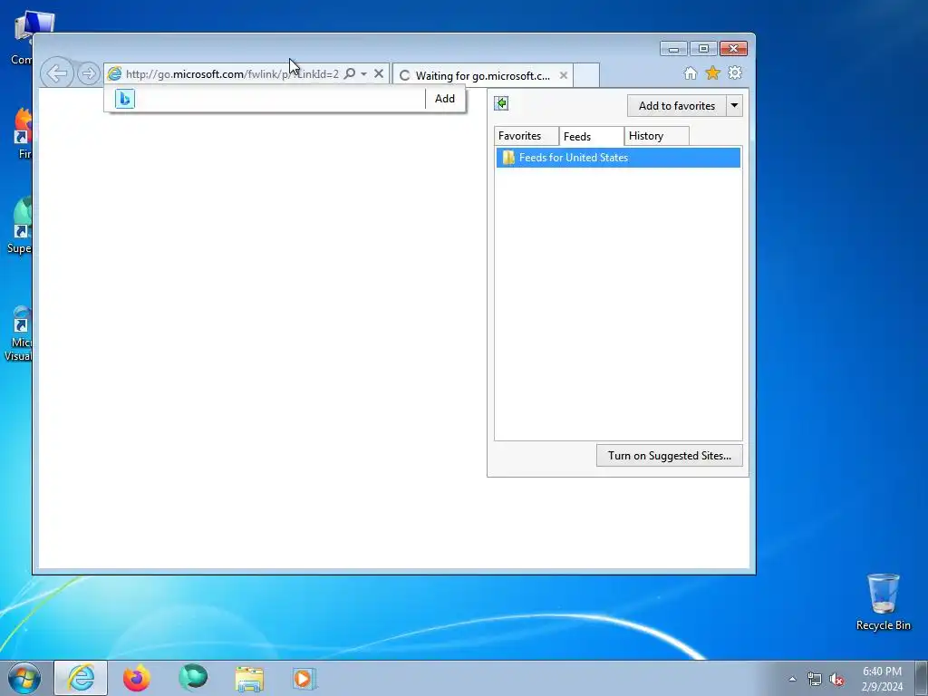Go forward with the browser Forward arrow
This screenshot has height=696, width=928.
89,74
